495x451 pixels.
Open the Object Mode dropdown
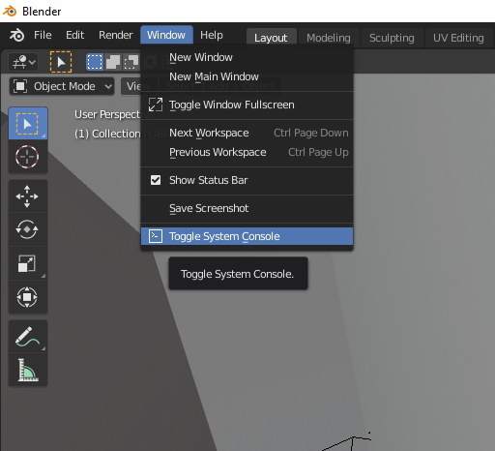62,86
